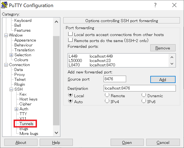This screenshot has width=184, height=148.
Task: Select the Tunnels category
Action: point(26,124)
